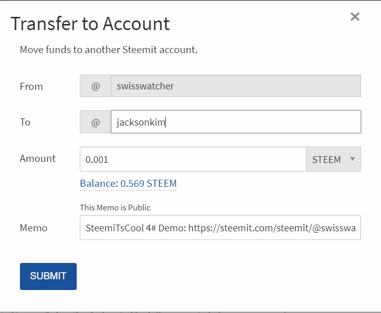Click the @ prefix beside the To field
The height and width of the screenshot is (313, 381).
96,123
